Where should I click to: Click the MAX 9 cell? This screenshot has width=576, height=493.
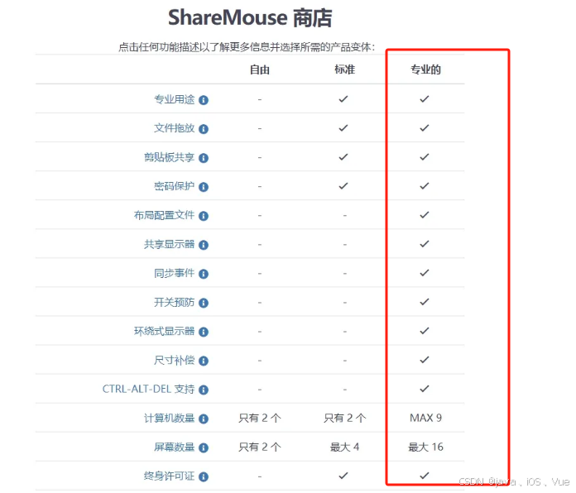click(x=425, y=418)
